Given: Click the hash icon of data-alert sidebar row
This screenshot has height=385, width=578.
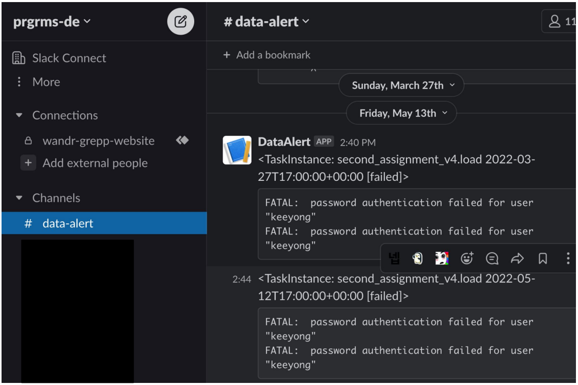Looking at the screenshot, I should 28,223.
